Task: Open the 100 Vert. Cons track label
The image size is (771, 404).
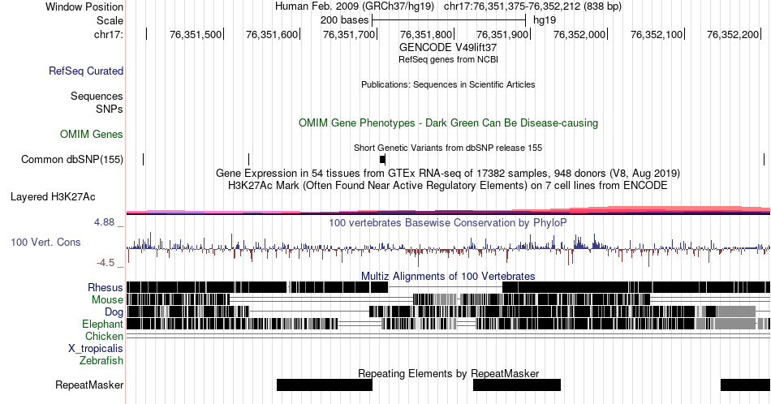Action: [45, 242]
